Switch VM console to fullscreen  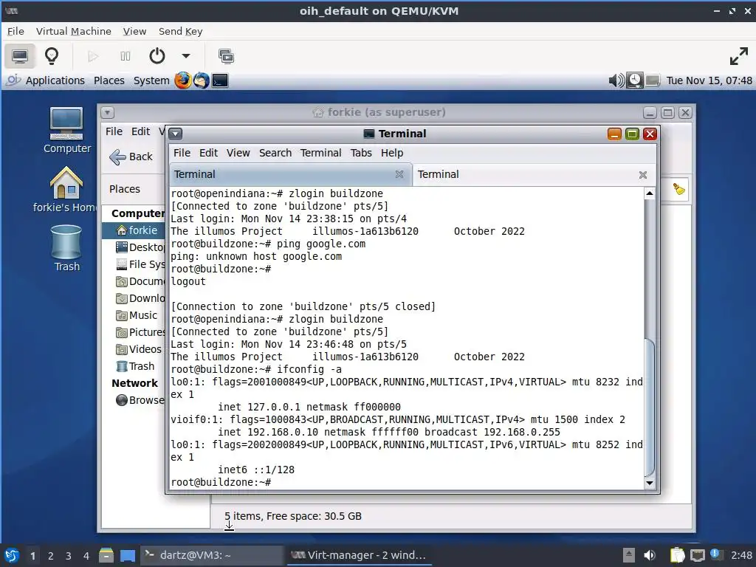coord(738,56)
